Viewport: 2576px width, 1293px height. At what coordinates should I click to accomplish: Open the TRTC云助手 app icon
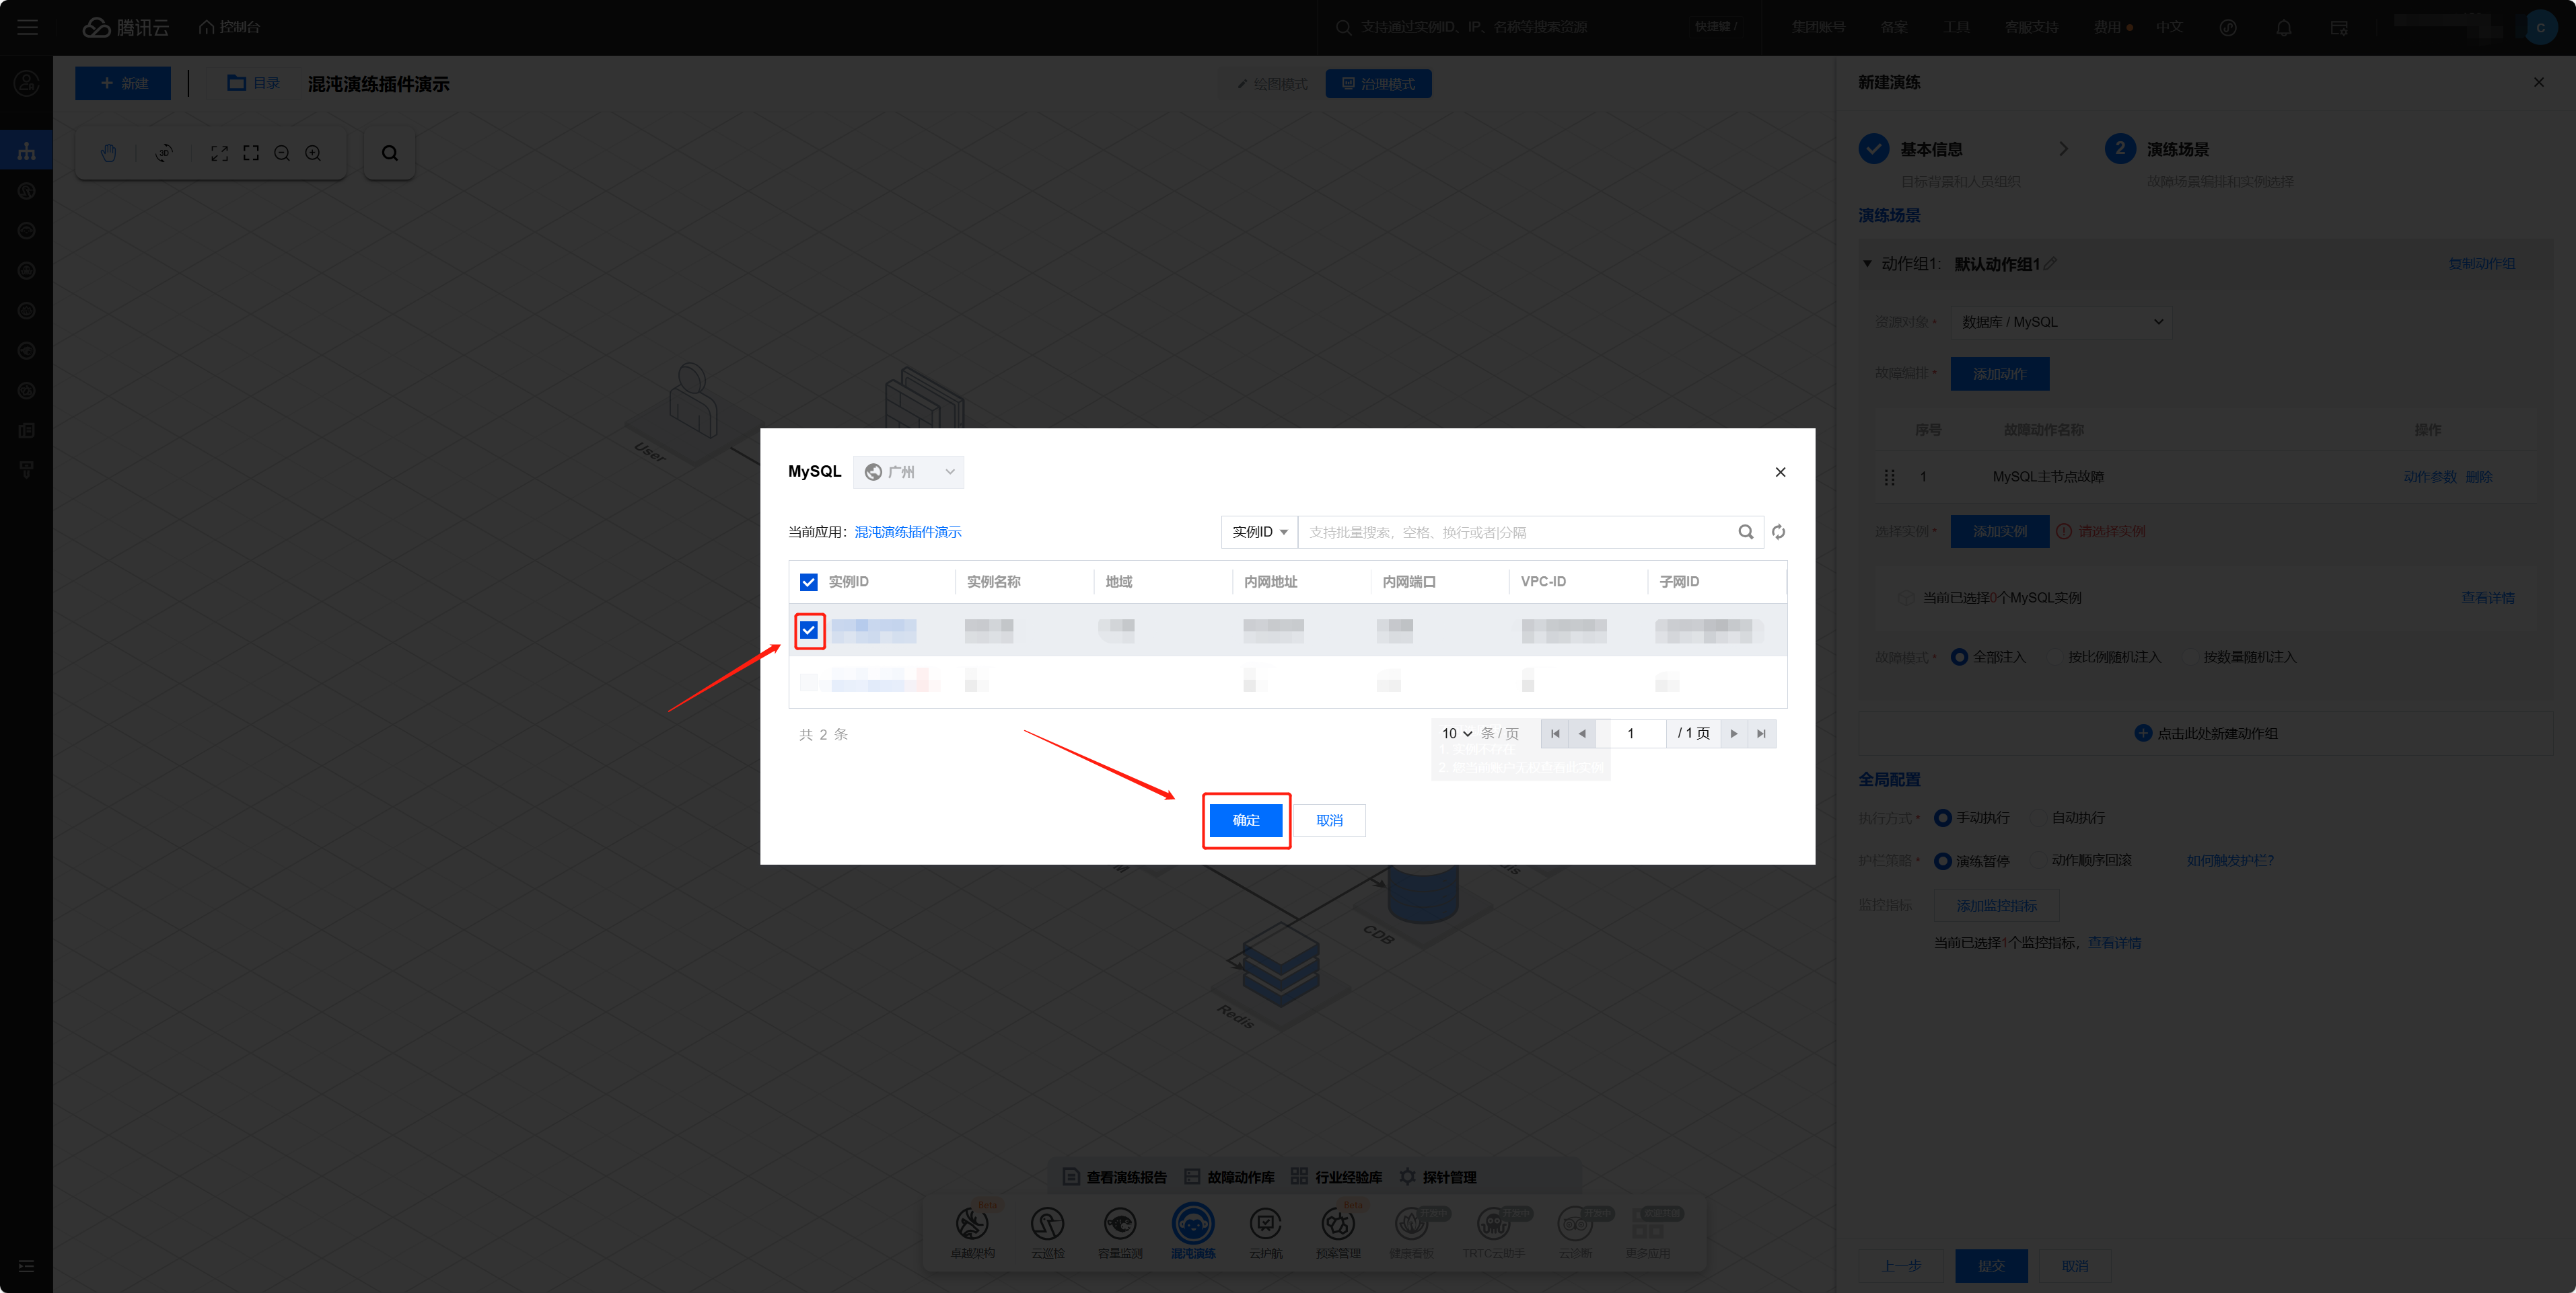pyautogui.click(x=1493, y=1223)
